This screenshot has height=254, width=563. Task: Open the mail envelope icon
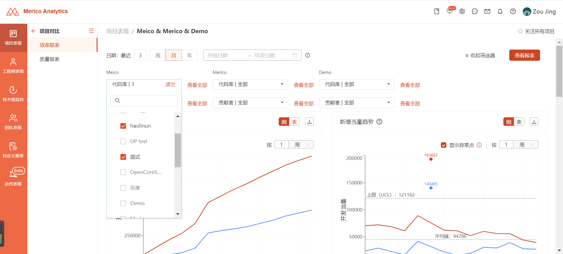coord(487,11)
